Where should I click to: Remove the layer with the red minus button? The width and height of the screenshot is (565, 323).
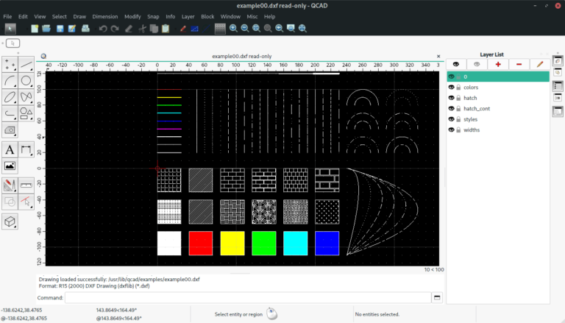pyautogui.click(x=519, y=65)
